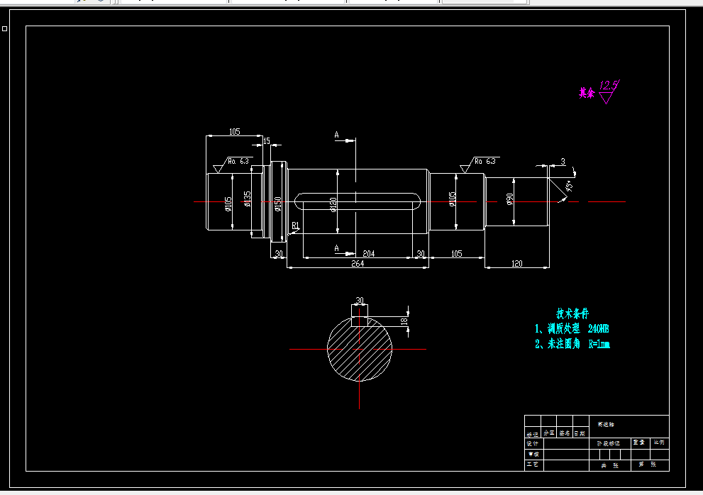Select the '分区' title block cell
The width and height of the screenshot is (703, 495).
549,433
